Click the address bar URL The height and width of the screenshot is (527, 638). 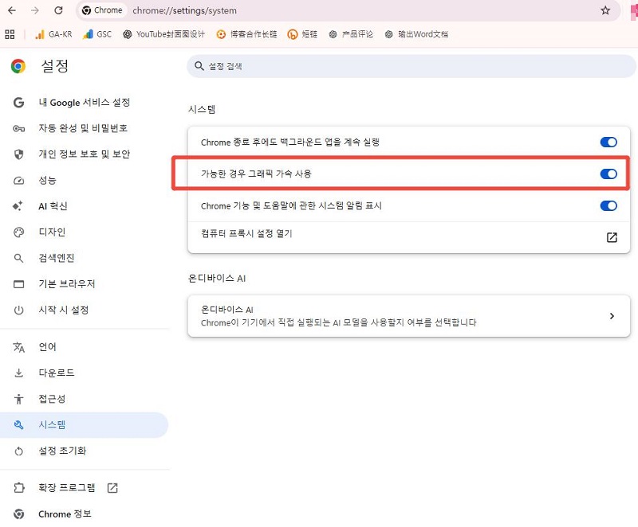(184, 10)
